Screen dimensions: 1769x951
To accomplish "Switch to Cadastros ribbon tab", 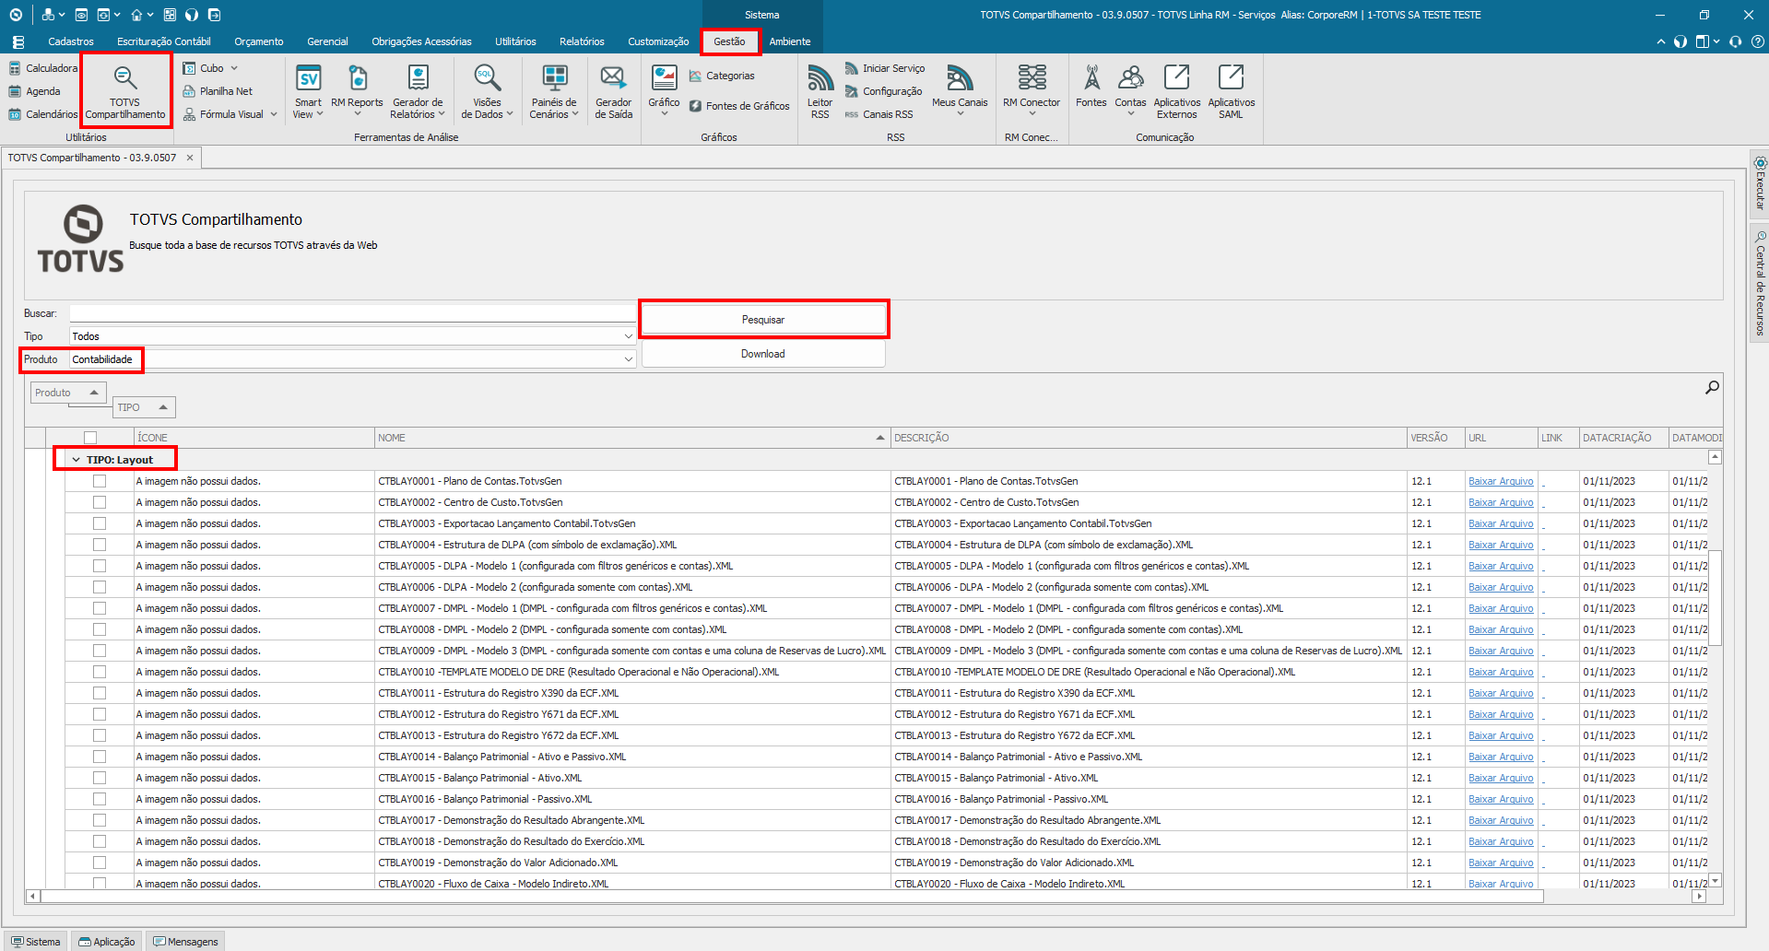I will [71, 41].
